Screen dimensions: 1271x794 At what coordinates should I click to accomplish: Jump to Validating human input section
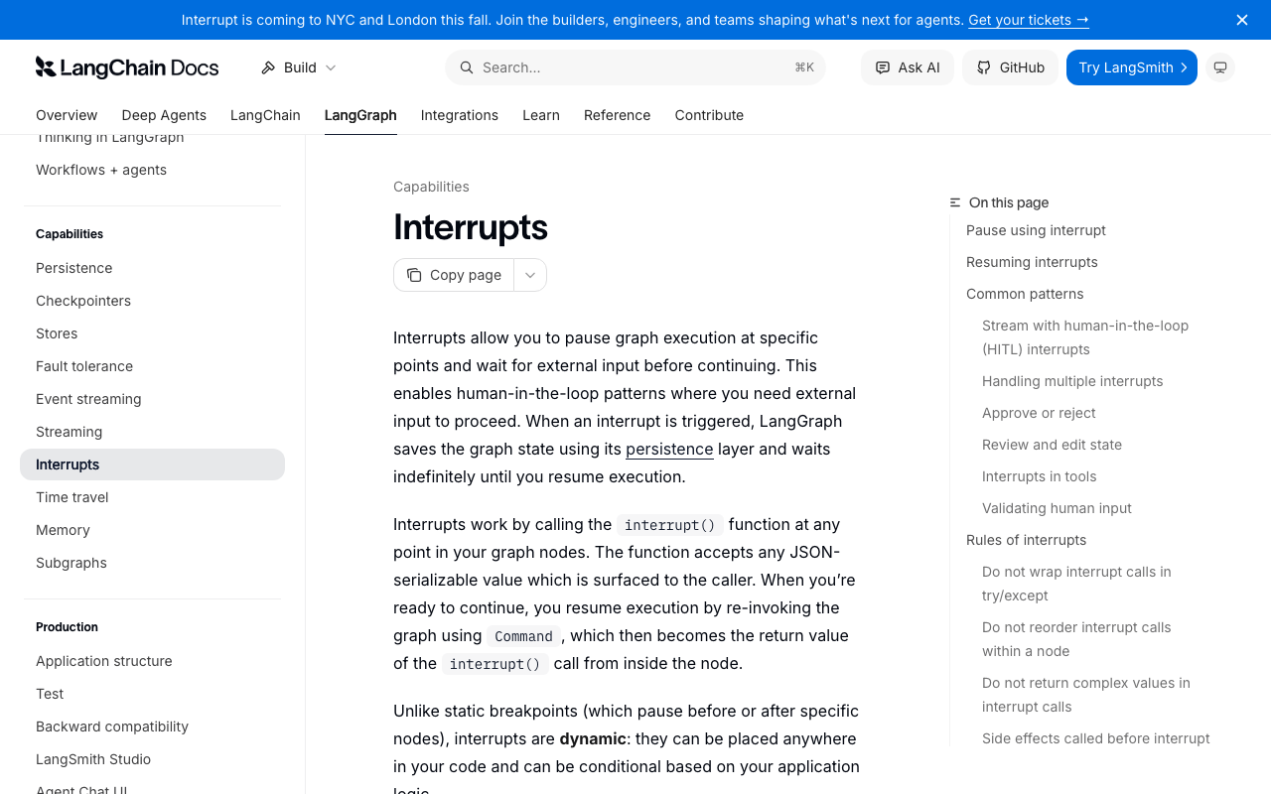coord(1057,508)
